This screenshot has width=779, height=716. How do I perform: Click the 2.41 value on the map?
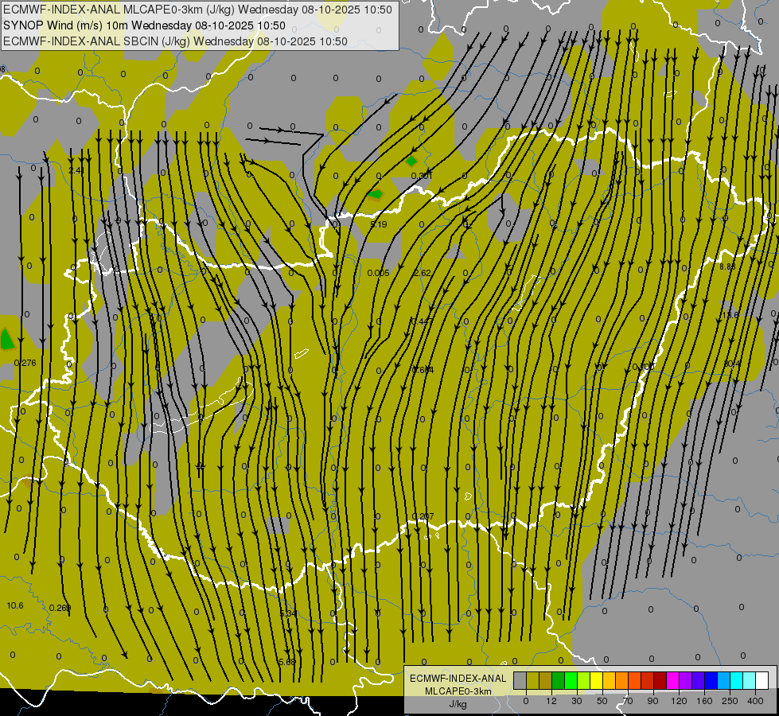[76, 170]
